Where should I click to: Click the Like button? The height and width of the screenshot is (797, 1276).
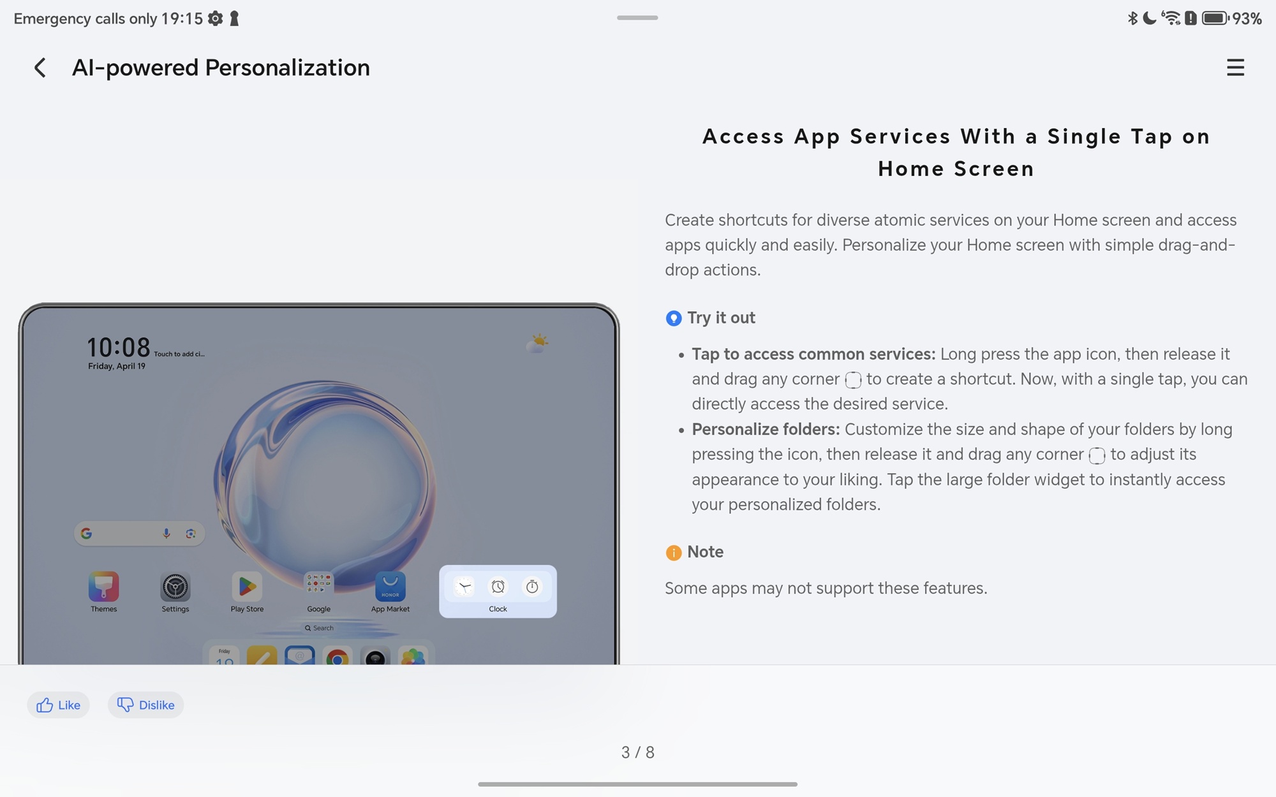coord(58,705)
